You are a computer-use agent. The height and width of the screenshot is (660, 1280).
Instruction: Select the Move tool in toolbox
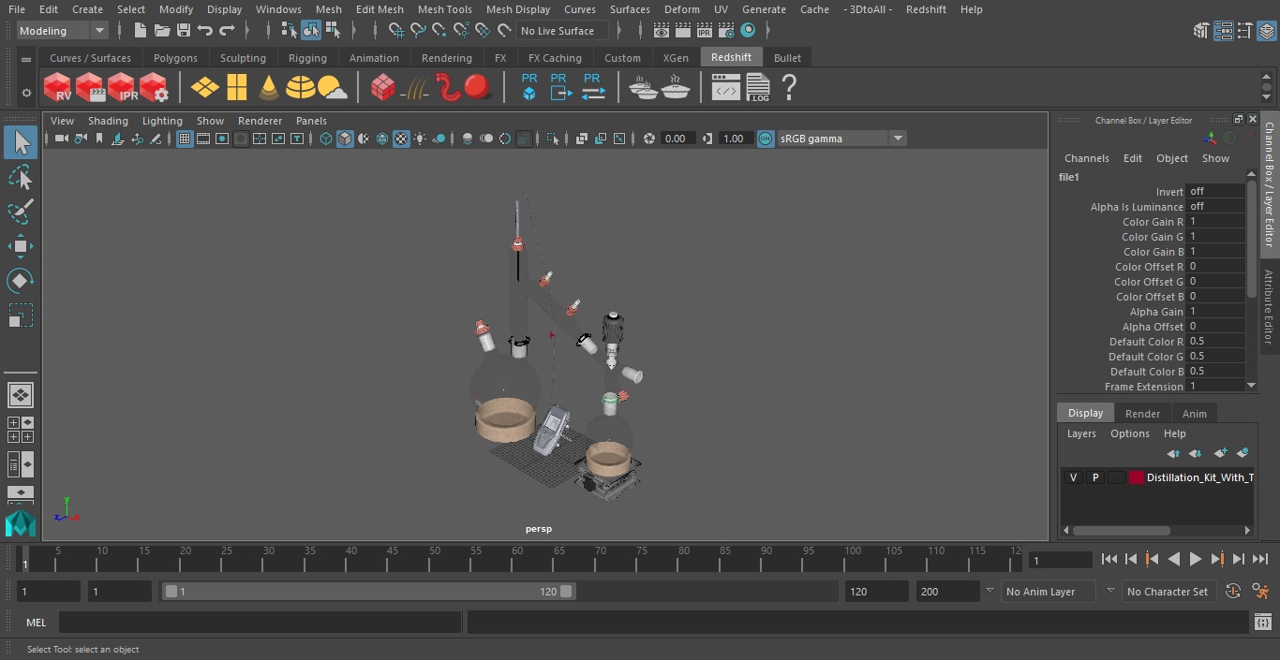click(x=20, y=246)
